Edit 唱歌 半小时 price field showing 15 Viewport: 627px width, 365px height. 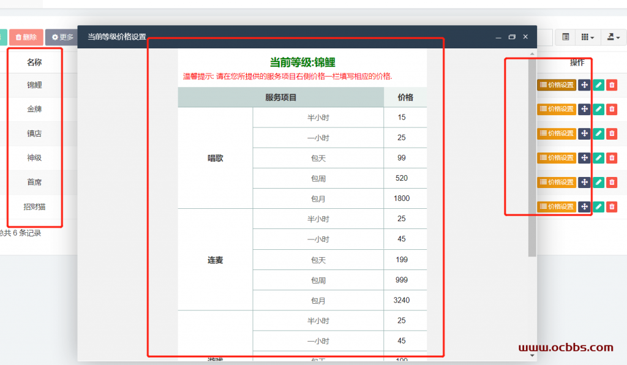coord(405,117)
